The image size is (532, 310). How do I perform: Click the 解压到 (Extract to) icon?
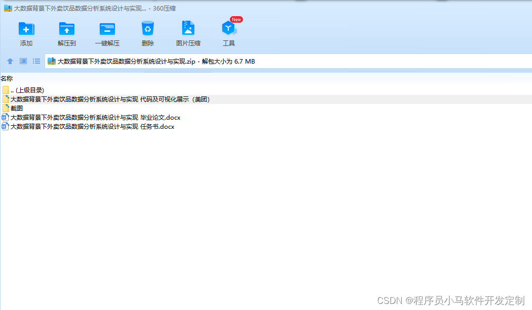point(66,29)
